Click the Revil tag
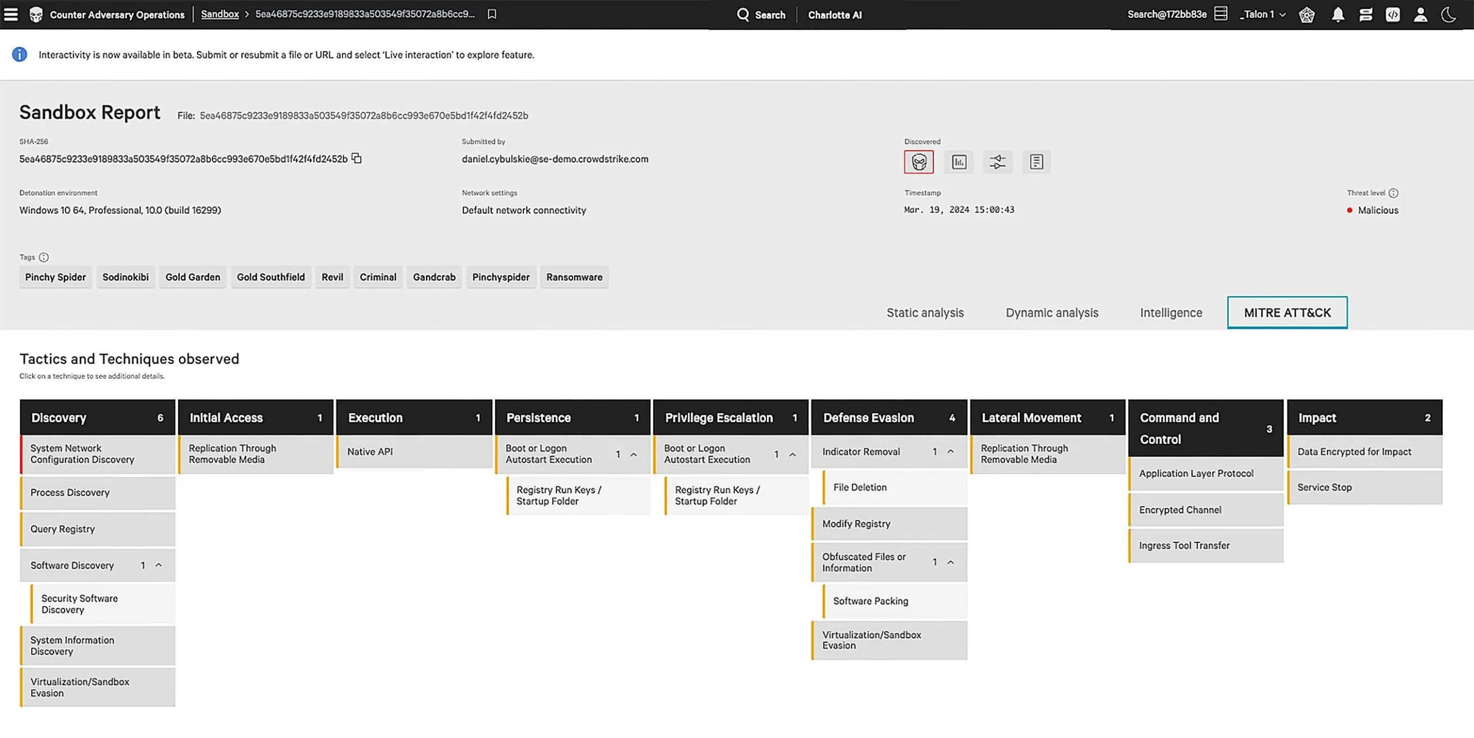Viewport: 1474px width, 738px height. [332, 277]
